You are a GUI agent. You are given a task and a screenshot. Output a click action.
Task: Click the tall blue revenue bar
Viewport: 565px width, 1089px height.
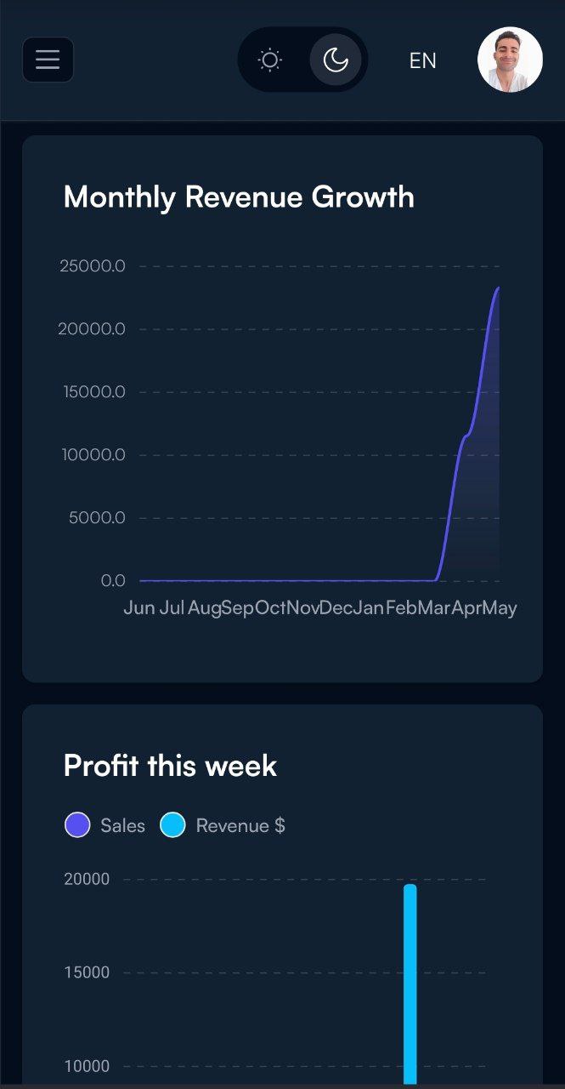pyautogui.click(x=410, y=984)
